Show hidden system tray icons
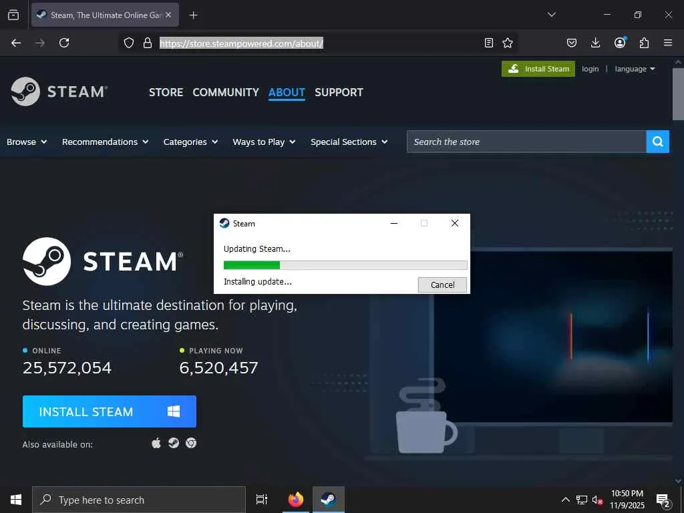This screenshot has height=513, width=684. point(565,500)
